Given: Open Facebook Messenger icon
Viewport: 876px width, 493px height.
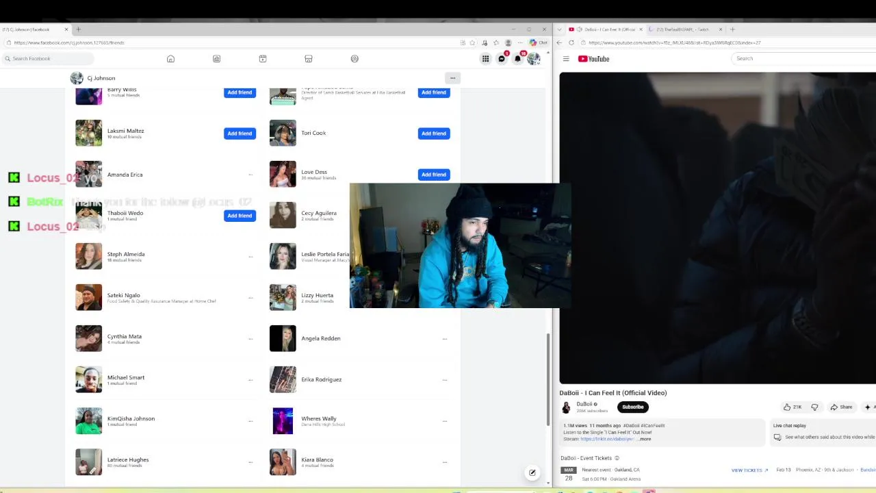Looking at the screenshot, I should click(502, 59).
